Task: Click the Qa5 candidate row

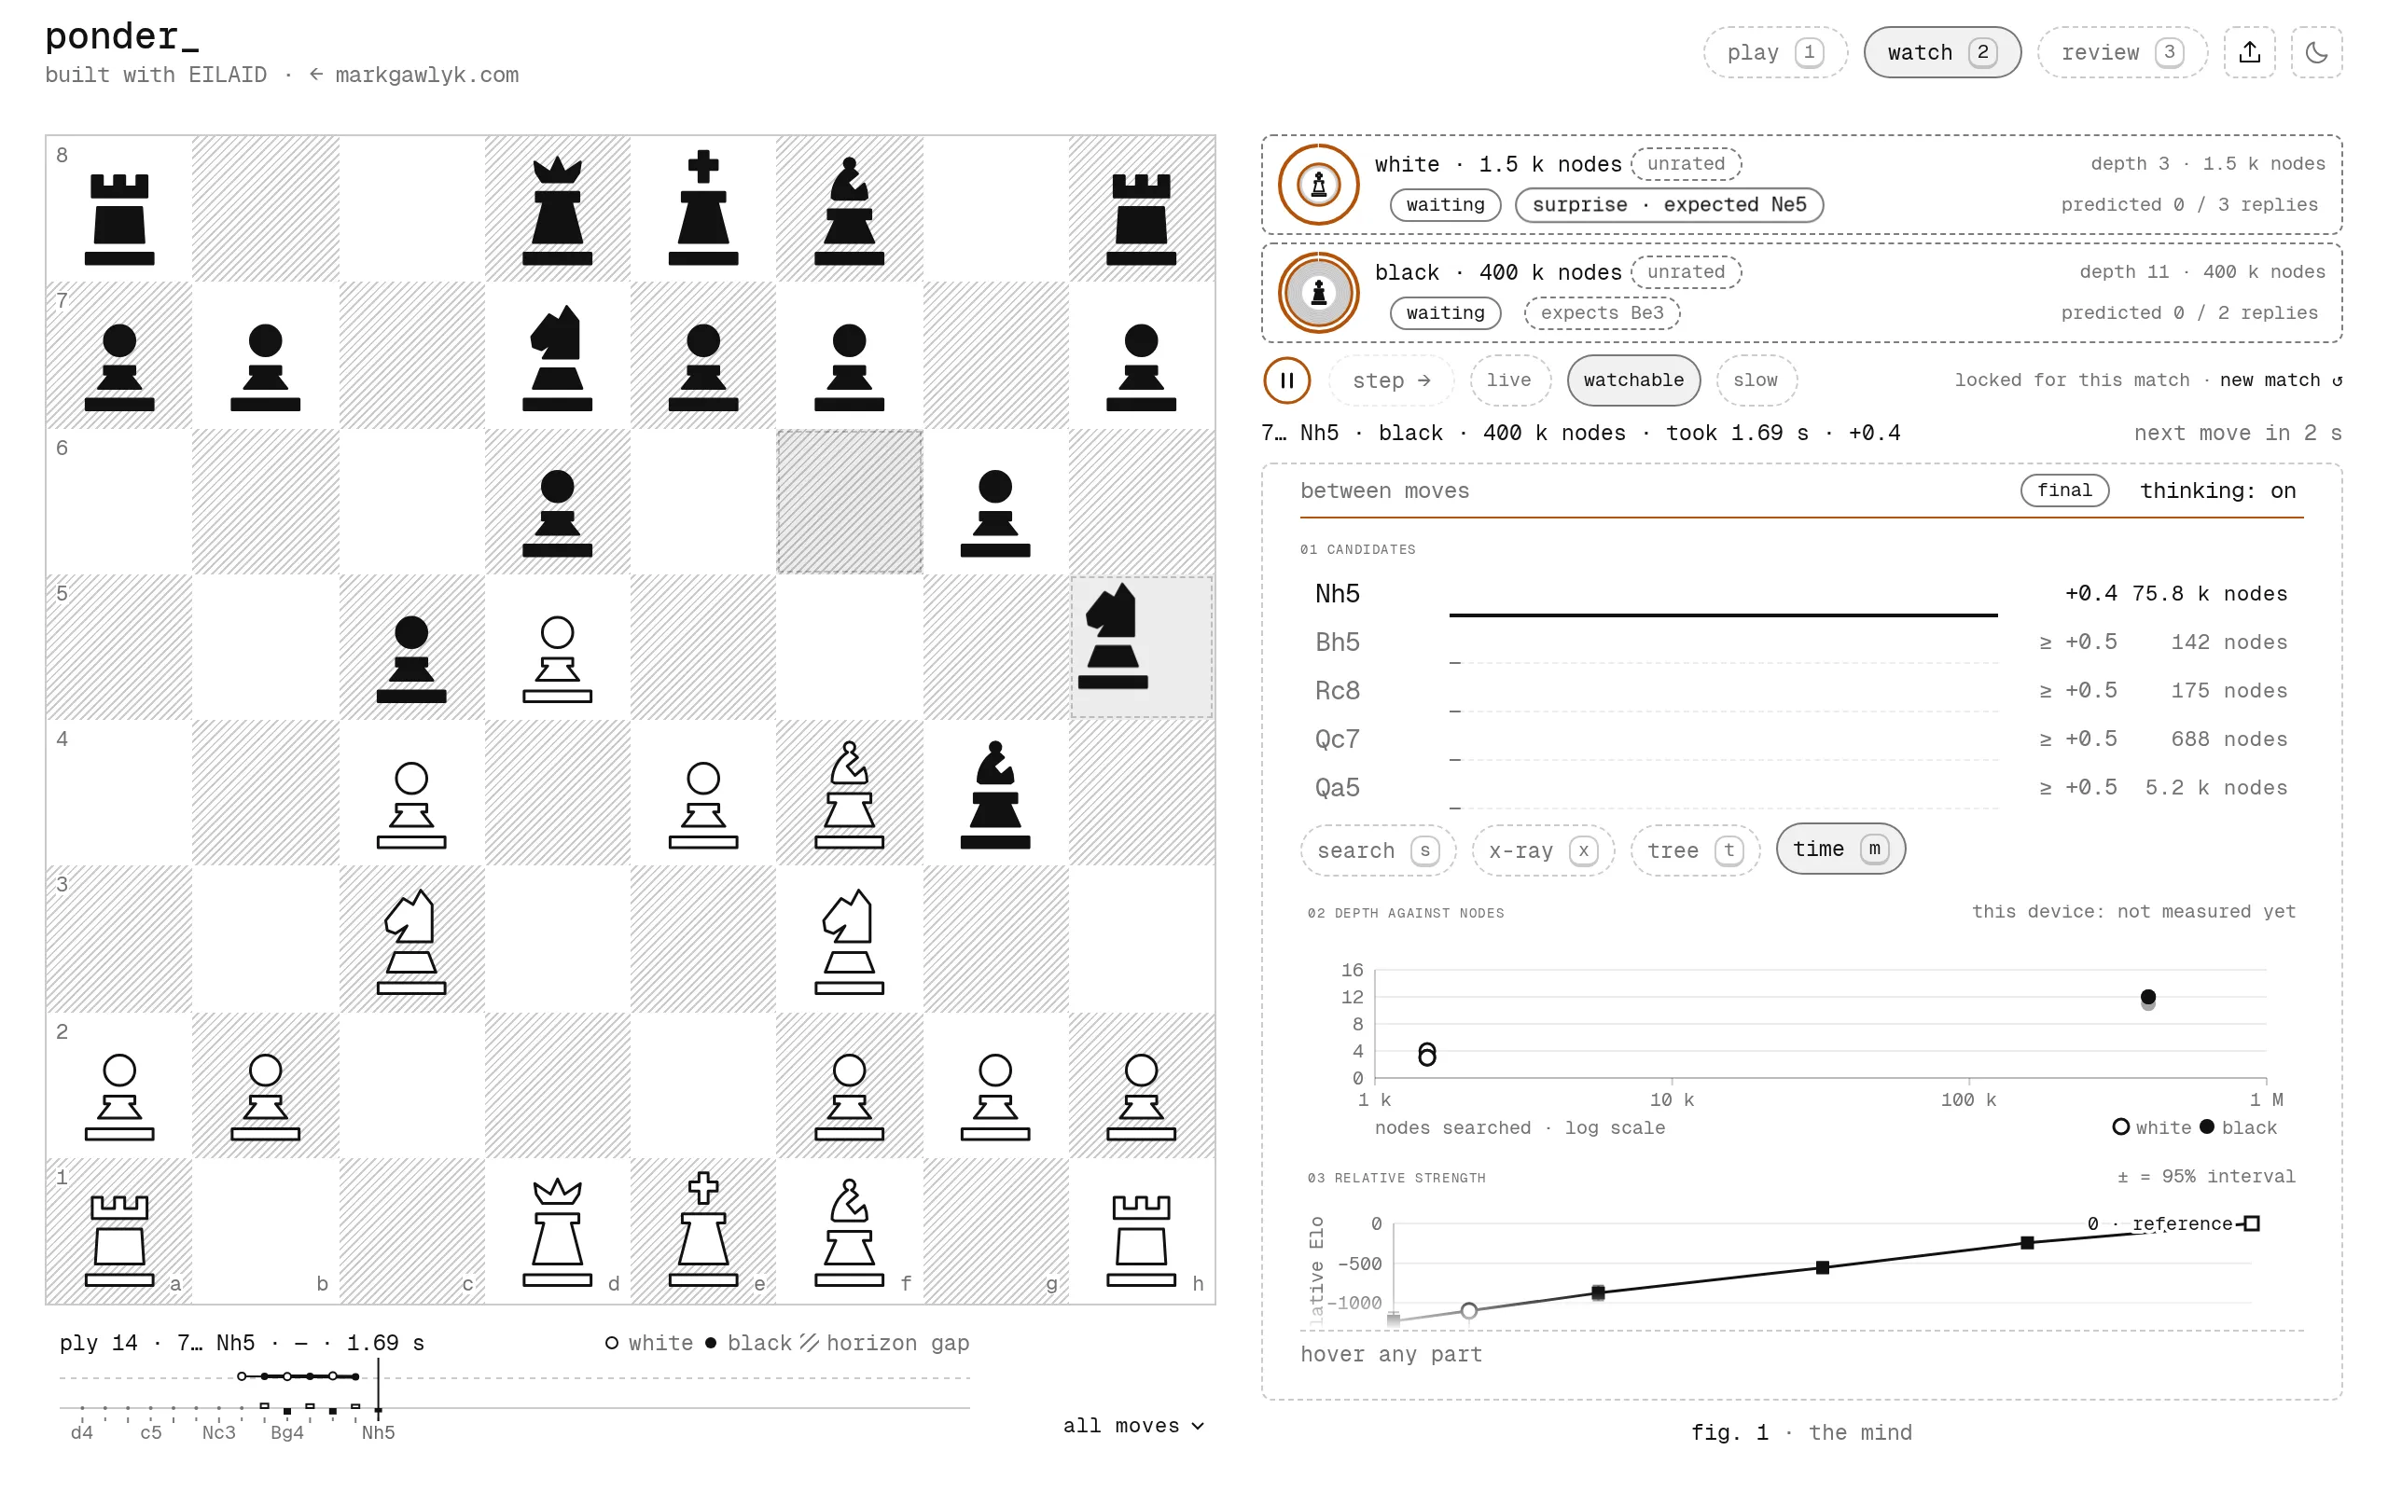Action: (1801, 787)
